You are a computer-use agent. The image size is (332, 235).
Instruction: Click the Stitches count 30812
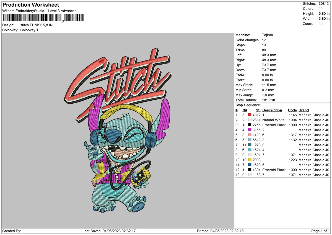click(x=324, y=4)
